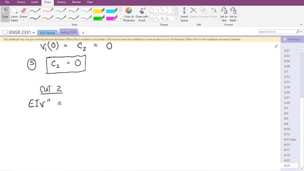Open the 4/24 page
This screenshot has height=171, width=304.
point(290,166)
